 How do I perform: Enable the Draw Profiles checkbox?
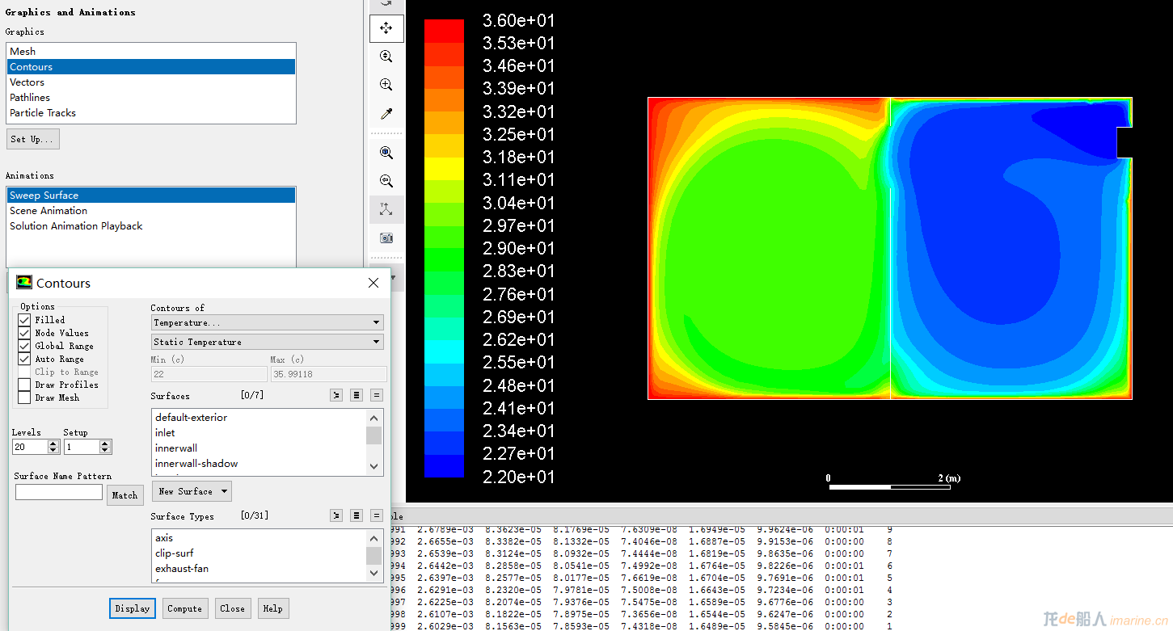click(x=24, y=385)
